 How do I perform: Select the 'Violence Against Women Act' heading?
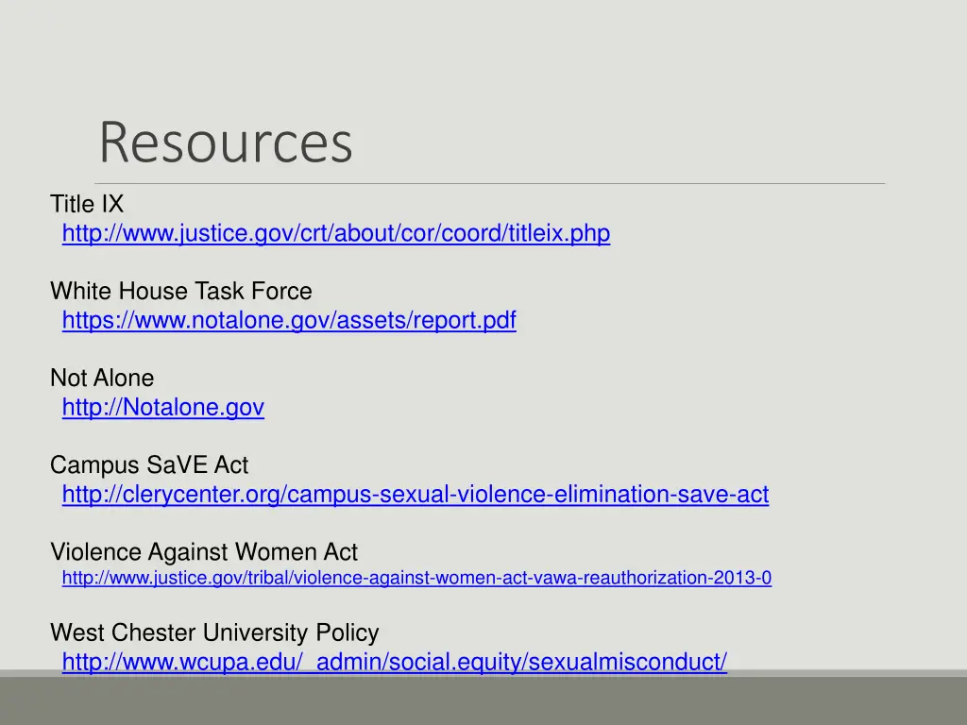204,551
